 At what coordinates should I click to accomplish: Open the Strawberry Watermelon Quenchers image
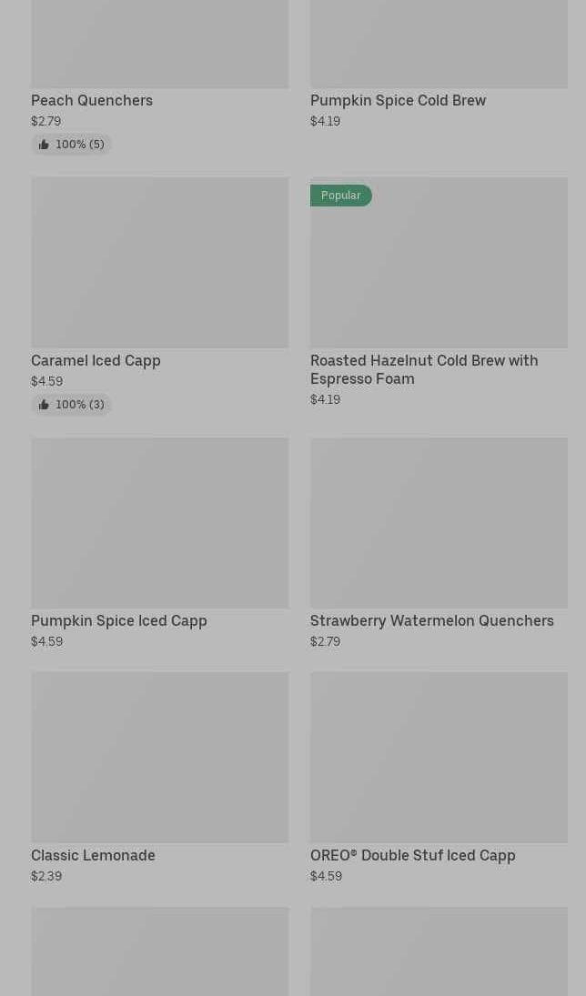pyautogui.click(x=439, y=522)
